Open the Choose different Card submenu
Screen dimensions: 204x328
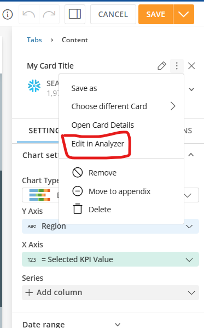(121, 106)
